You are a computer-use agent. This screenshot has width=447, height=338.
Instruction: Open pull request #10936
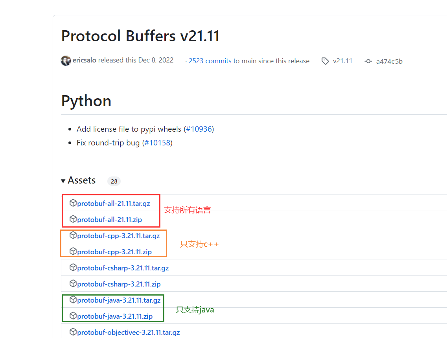199,129
